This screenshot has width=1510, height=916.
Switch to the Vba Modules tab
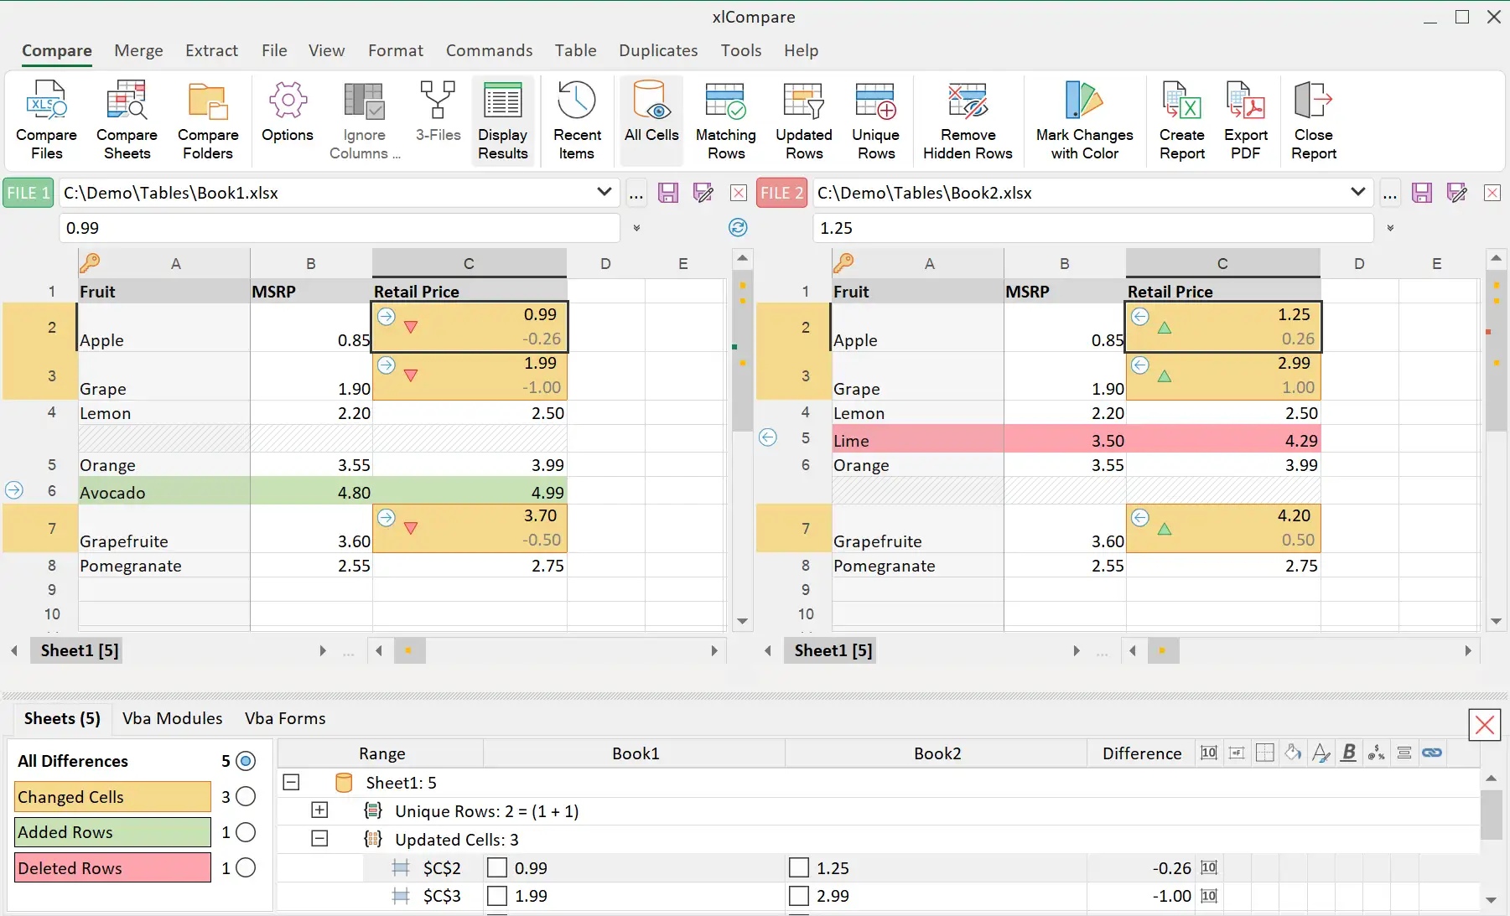click(x=172, y=718)
